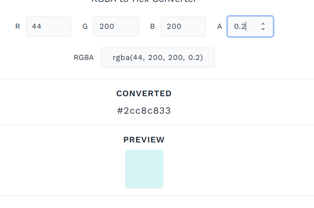Viewport: 314px width, 208px height.
Task: Decrease alpha with the down stepper arrow
Action: click(263, 30)
